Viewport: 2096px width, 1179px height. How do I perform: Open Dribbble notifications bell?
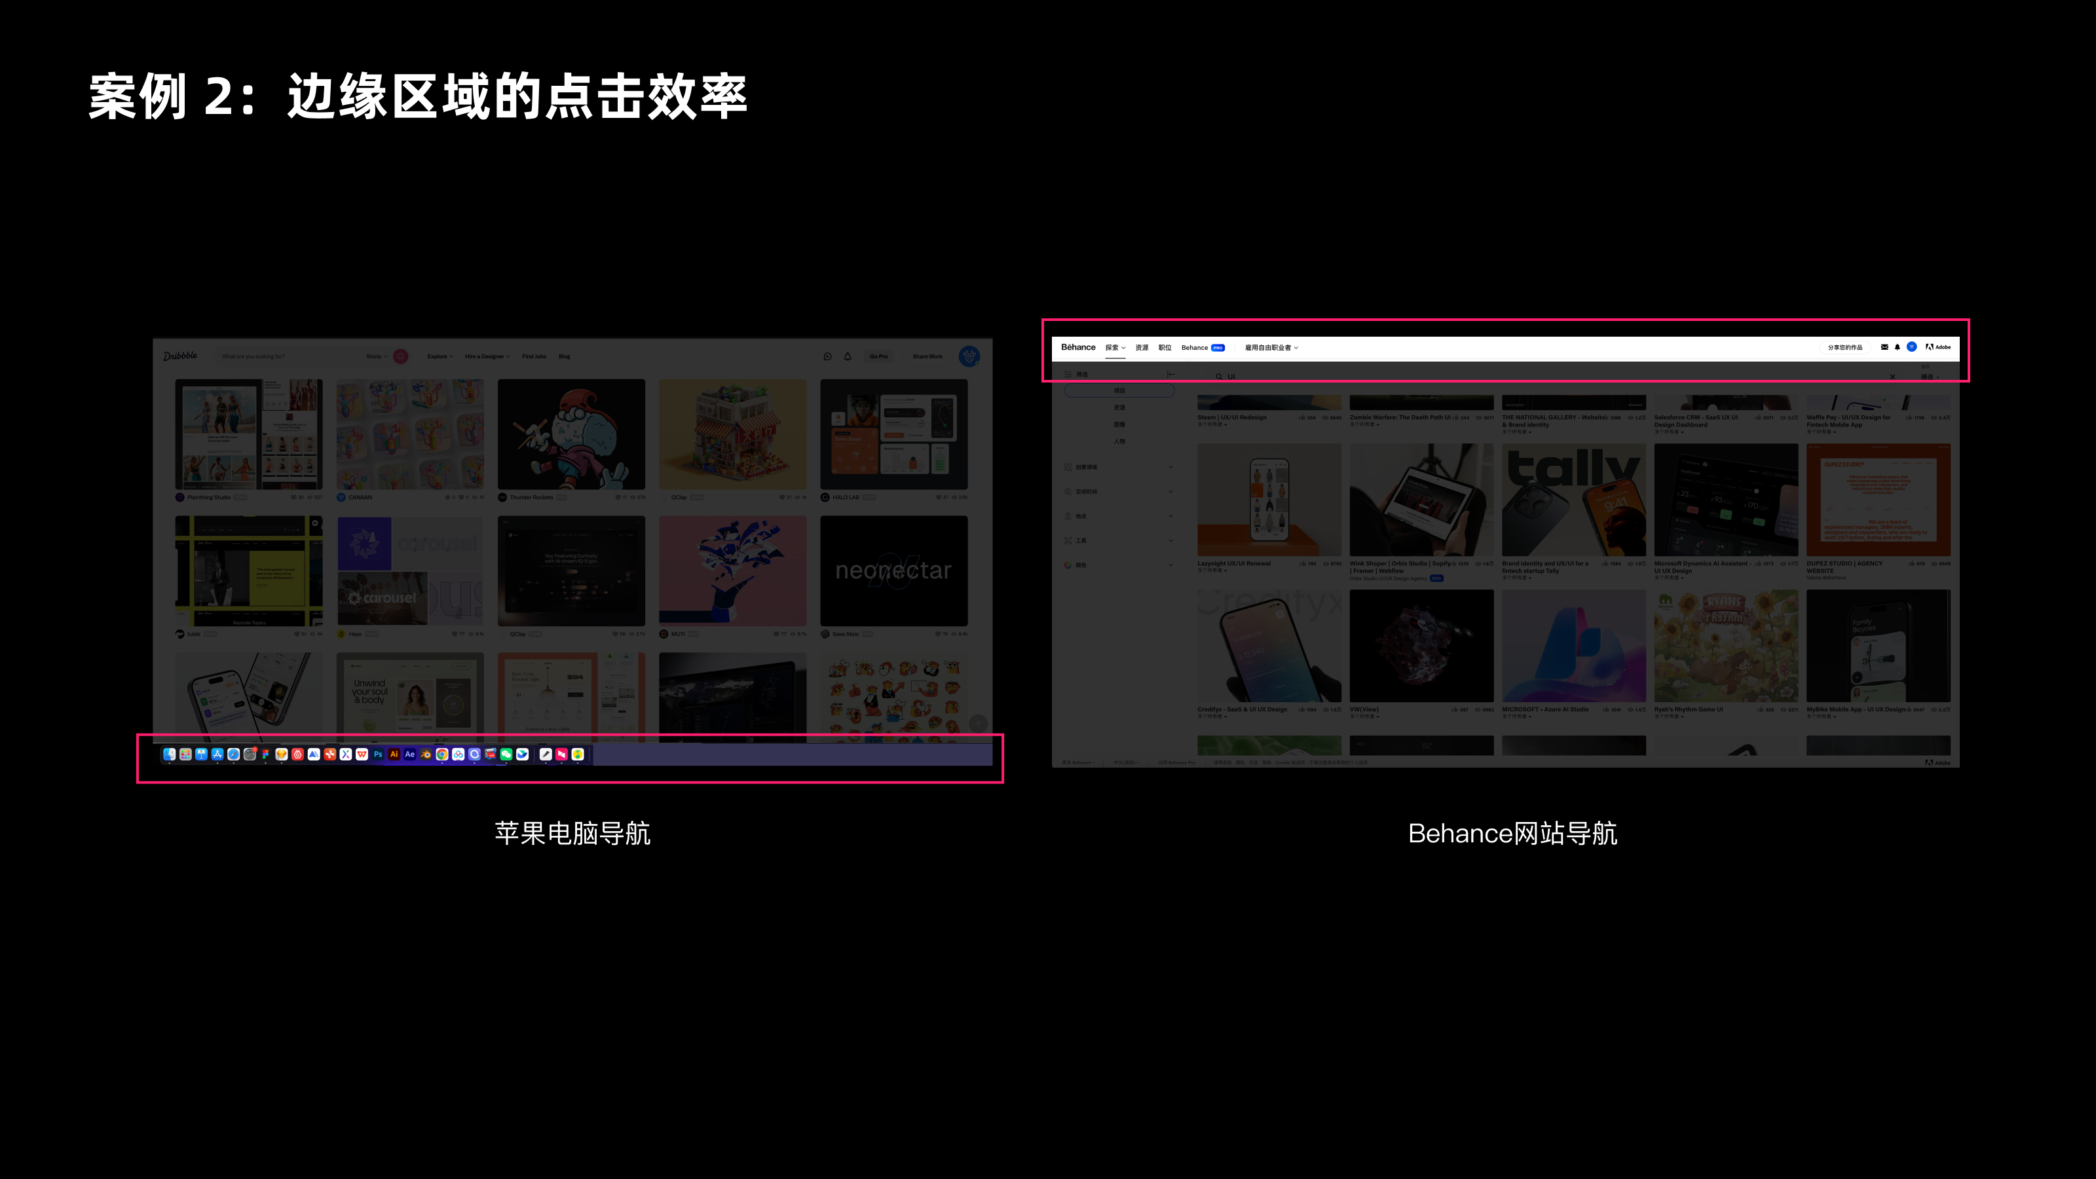[x=848, y=356]
